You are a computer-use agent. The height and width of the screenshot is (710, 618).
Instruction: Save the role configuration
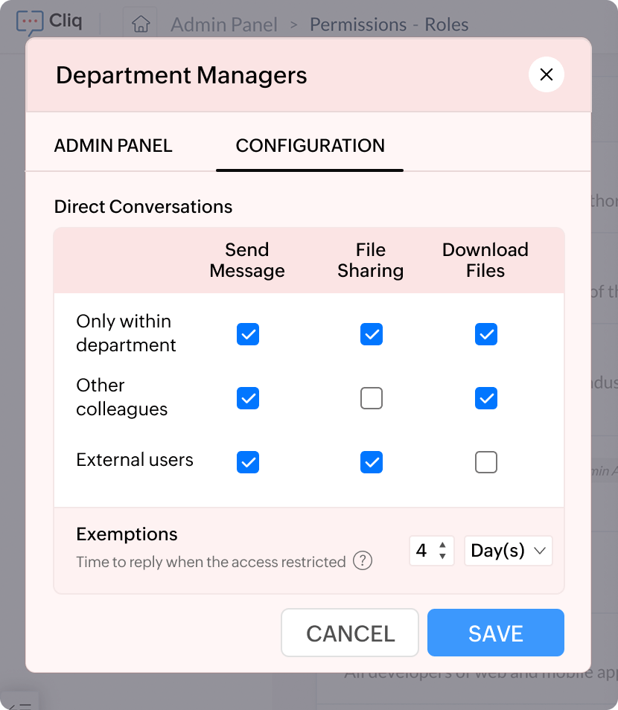pyautogui.click(x=495, y=633)
